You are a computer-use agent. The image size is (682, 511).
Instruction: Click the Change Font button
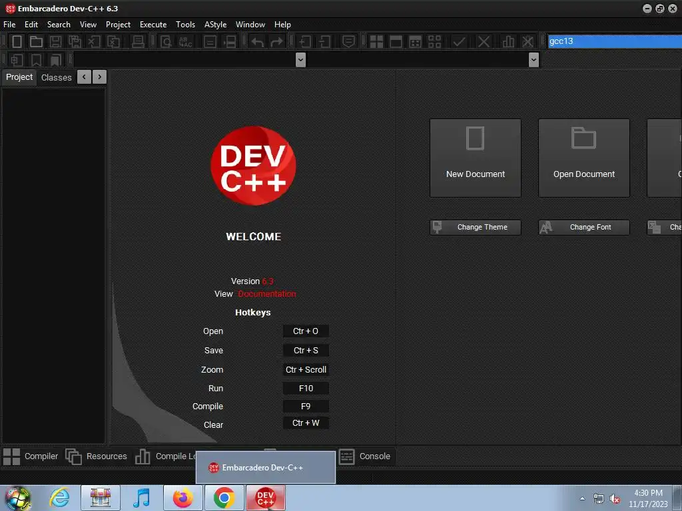tap(583, 228)
